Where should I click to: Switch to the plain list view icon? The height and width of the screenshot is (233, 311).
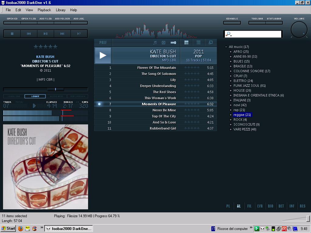tap(198, 42)
